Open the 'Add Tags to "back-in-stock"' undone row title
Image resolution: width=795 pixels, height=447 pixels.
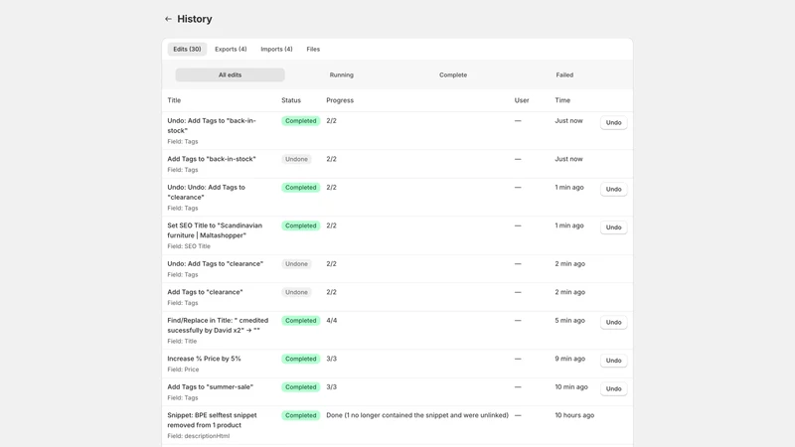[x=212, y=159]
